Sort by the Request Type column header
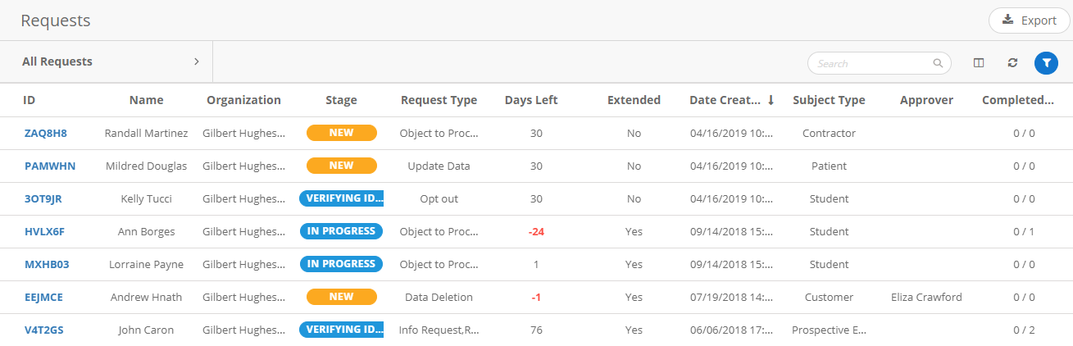Viewport: 1073px width, 346px height. (x=439, y=100)
